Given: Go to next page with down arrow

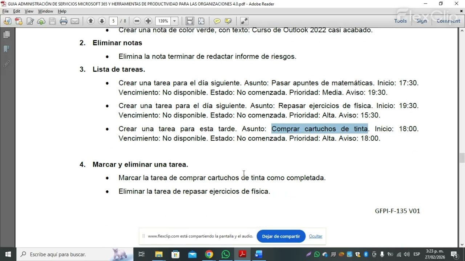Looking at the screenshot, I should [102, 21].
